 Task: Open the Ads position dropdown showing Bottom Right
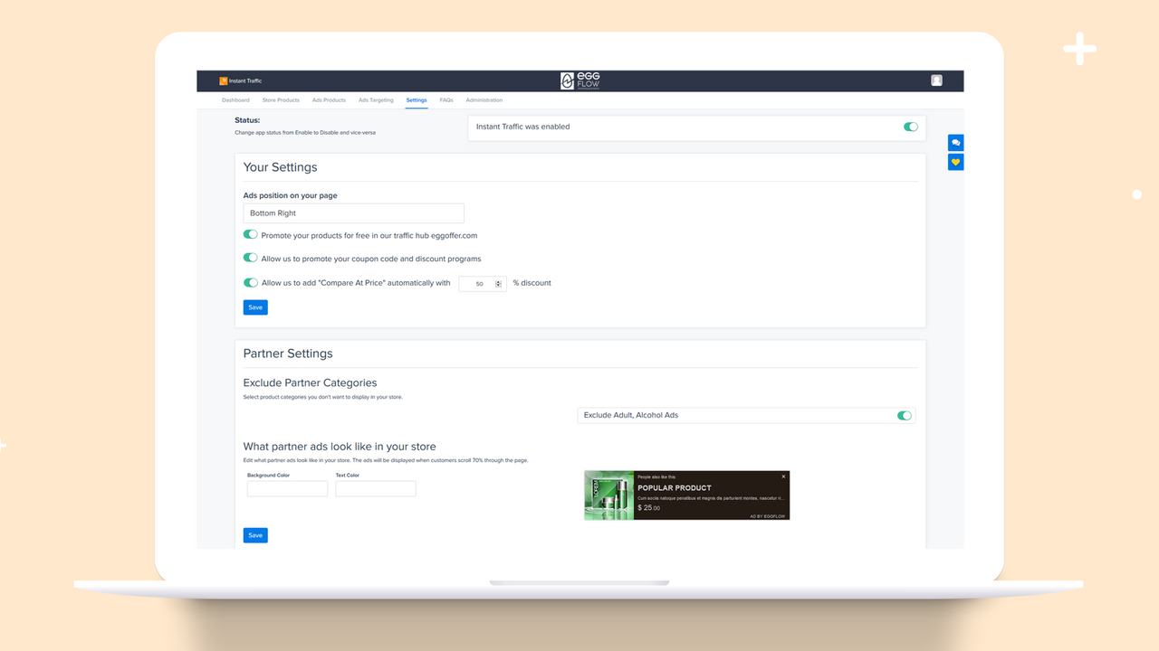pyautogui.click(x=353, y=212)
